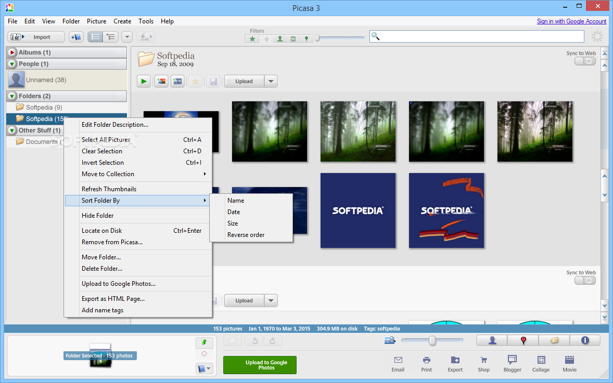Select Softpedia logo with orange ribbon thumbnail
The image size is (613, 383).
tap(446, 210)
